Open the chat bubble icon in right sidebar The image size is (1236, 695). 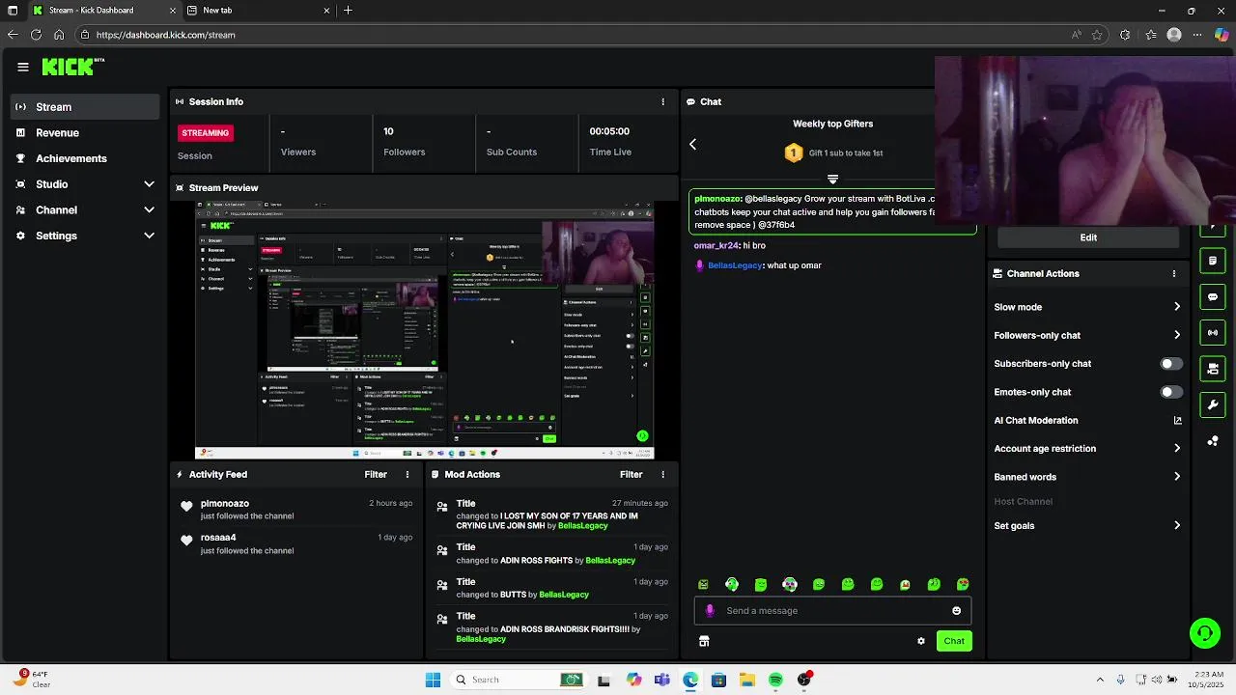(x=1213, y=297)
